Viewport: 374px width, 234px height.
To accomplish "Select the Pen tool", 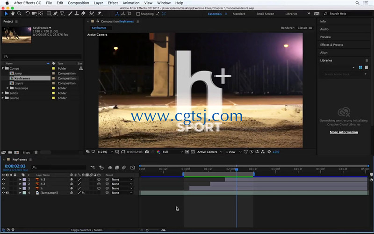I will [55, 14].
